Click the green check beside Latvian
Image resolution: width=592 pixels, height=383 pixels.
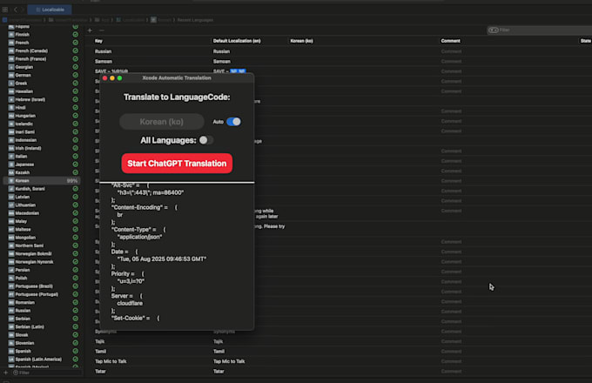76,197
